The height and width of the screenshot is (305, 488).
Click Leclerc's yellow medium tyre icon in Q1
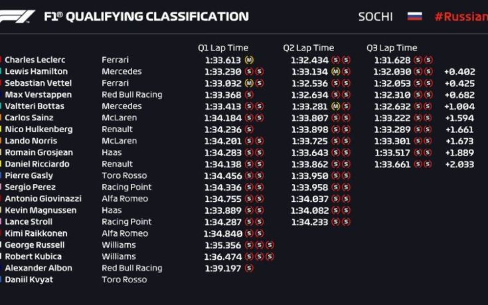(x=249, y=60)
